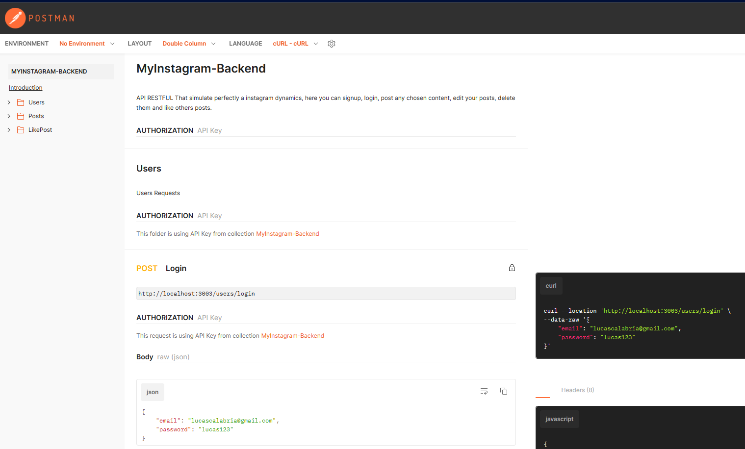
Task: Click the "Body raw (json)" heading
Action: coord(163,357)
